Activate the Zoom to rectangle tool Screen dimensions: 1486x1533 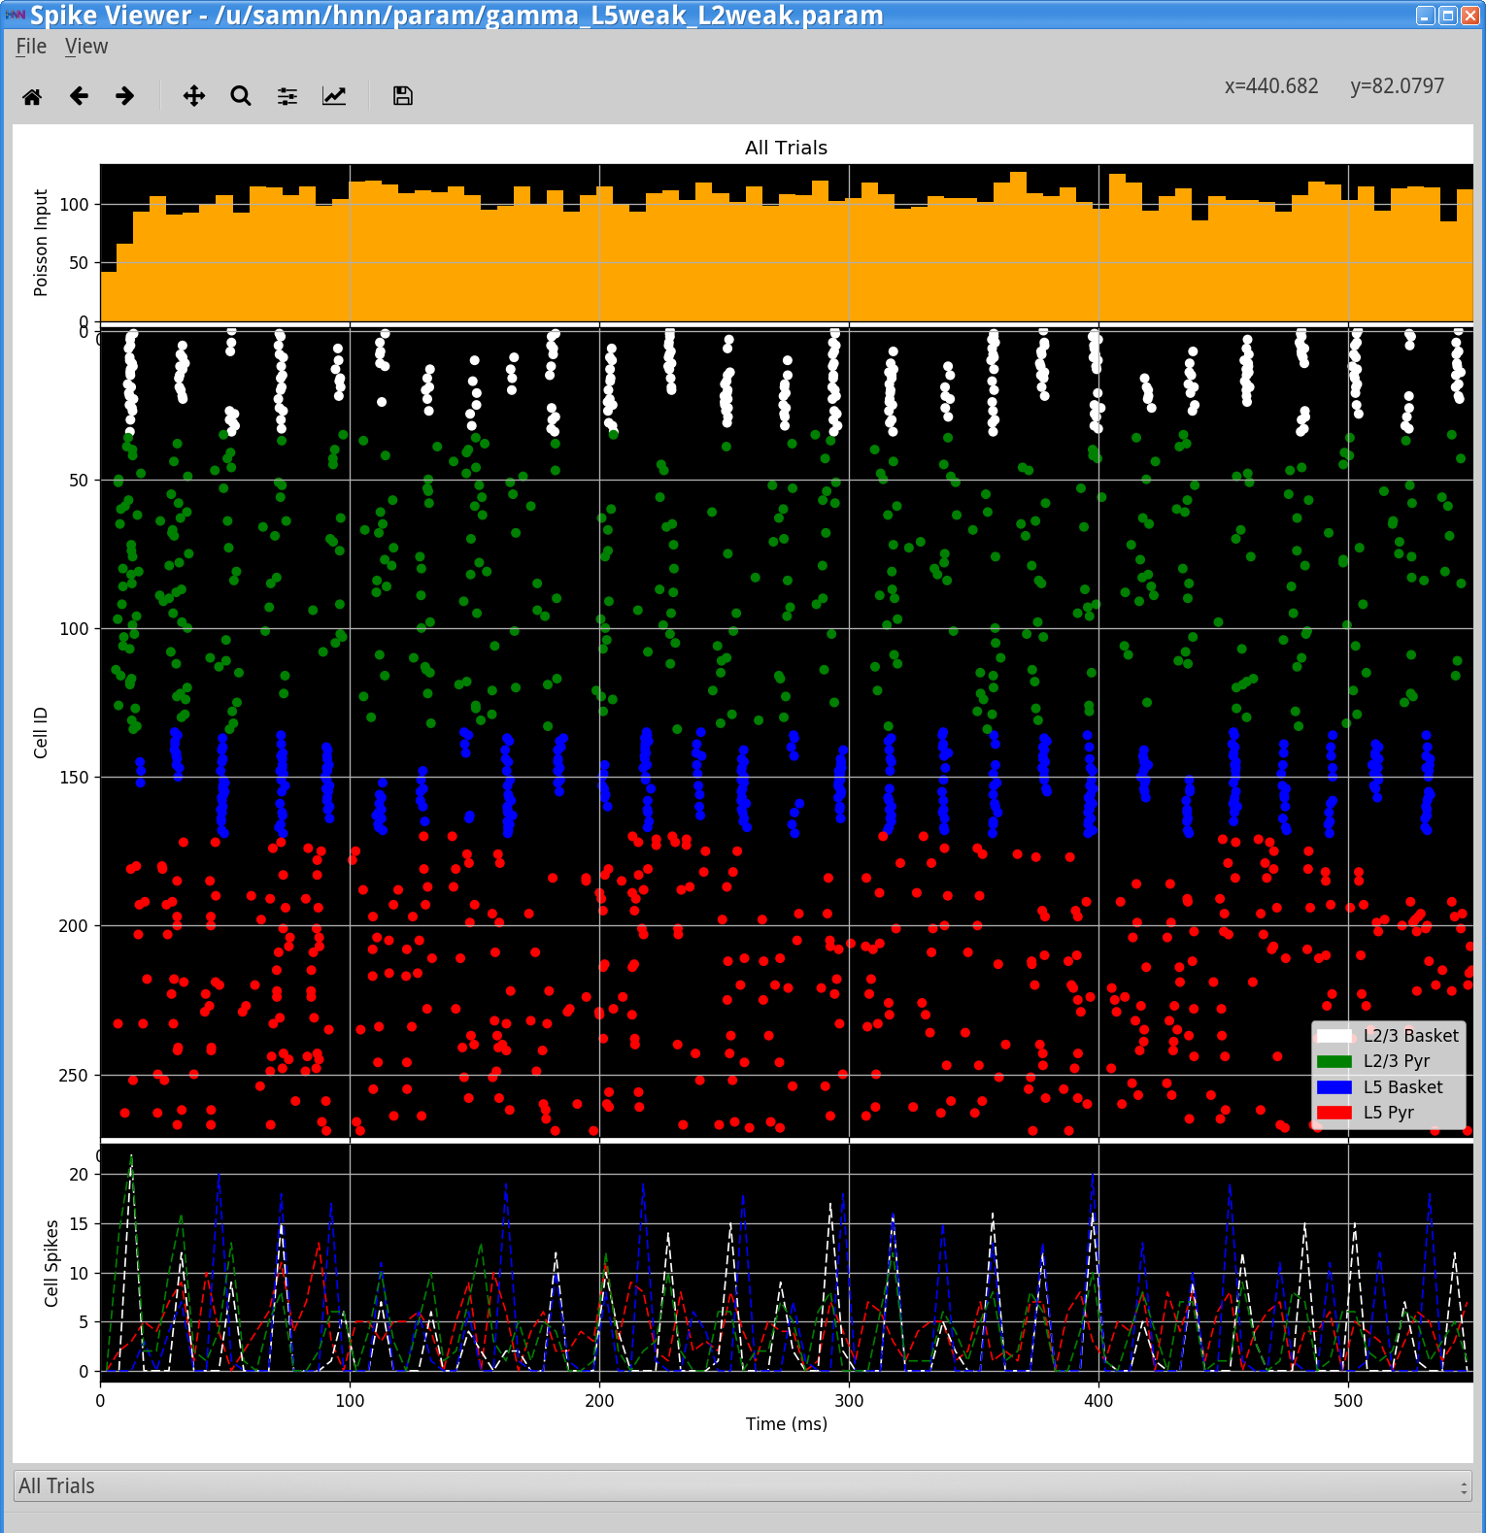[241, 96]
